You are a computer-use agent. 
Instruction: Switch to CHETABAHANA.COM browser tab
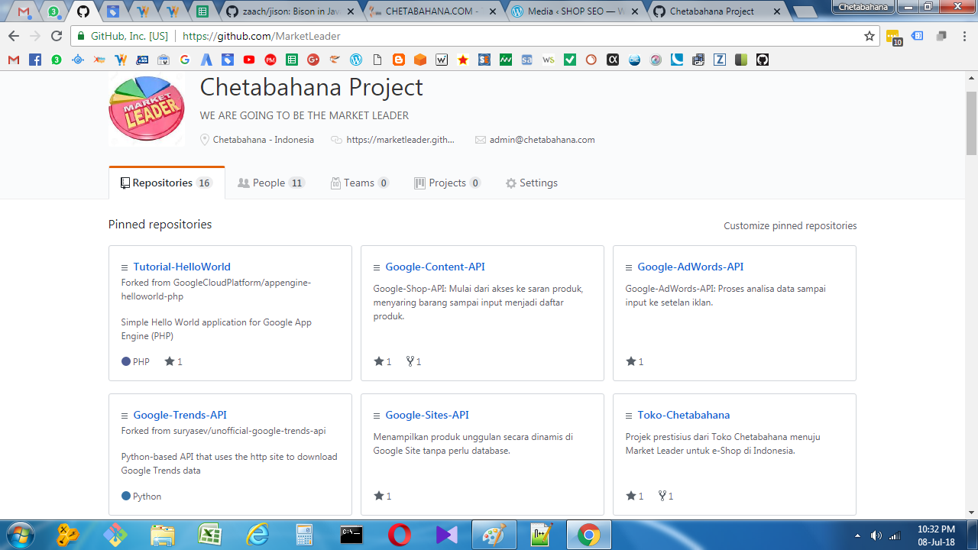(433, 11)
